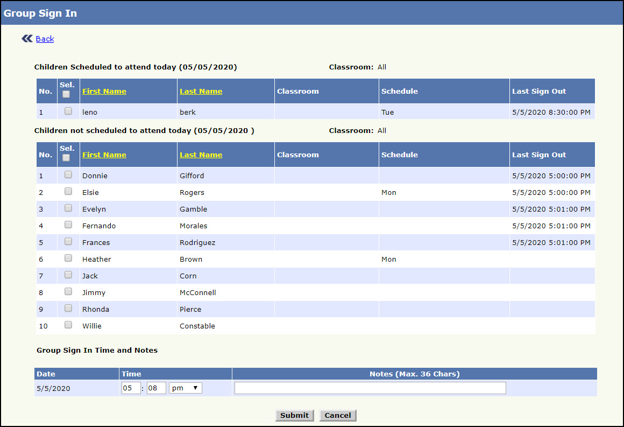Mark Evelyn Gamble for sign in
Image resolution: width=624 pixels, height=427 pixels.
[x=68, y=208]
